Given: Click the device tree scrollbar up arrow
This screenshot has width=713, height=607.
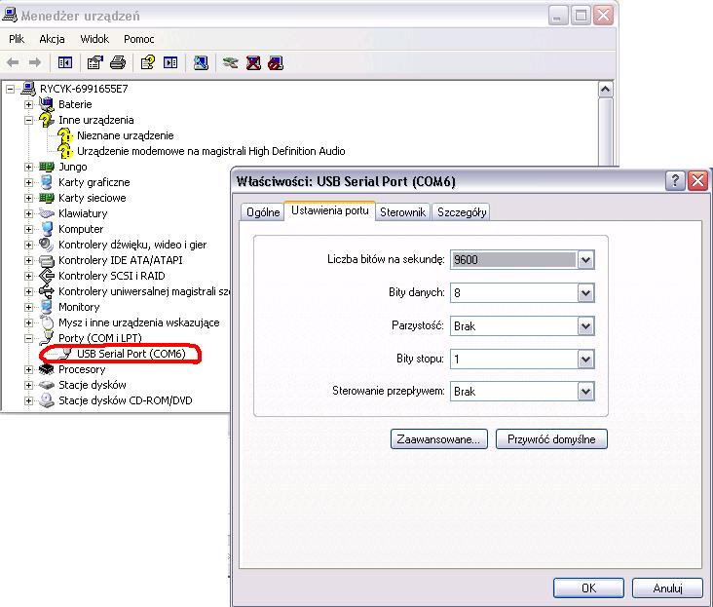Looking at the screenshot, I should pyautogui.click(x=605, y=90).
